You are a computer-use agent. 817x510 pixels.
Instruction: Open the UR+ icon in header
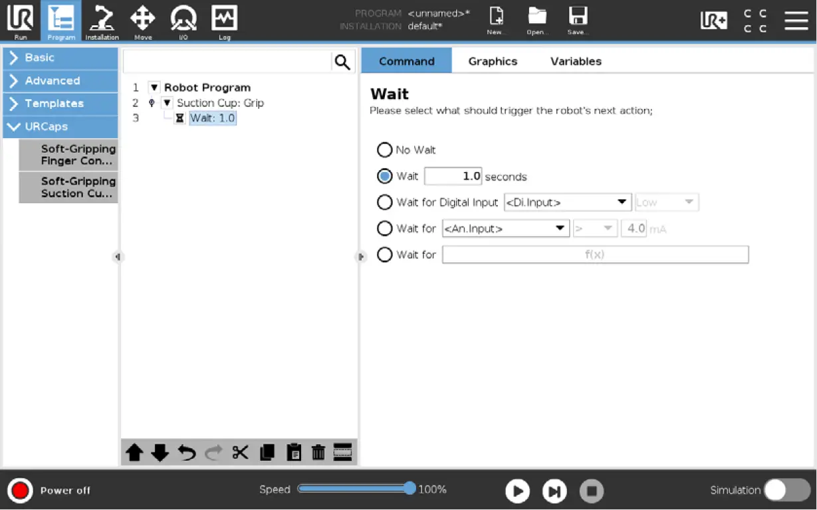pyautogui.click(x=714, y=21)
